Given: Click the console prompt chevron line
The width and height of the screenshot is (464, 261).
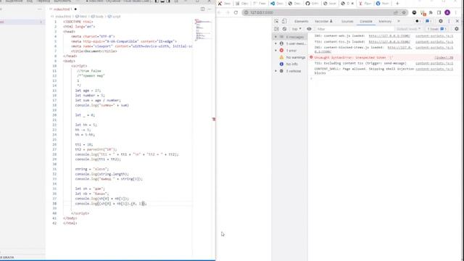Looking at the screenshot, I should (311, 78).
